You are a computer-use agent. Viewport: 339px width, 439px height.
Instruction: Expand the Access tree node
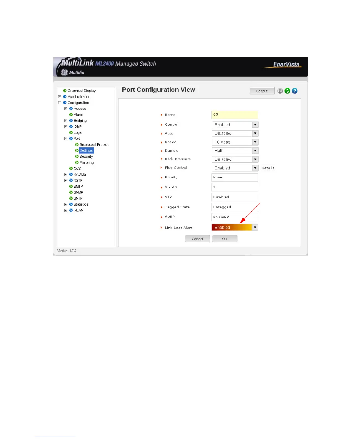[x=66, y=109]
